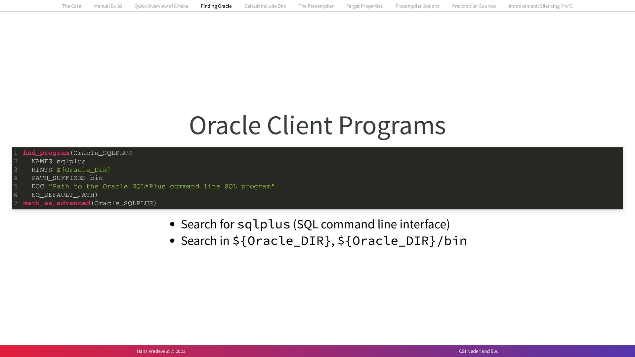Click find_program keyword in code line 1
The height and width of the screenshot is (357, 635).
pyautogui.click(x=46, y=153)
